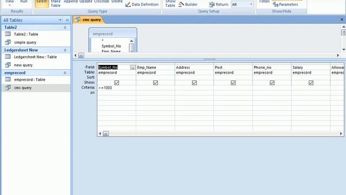Open the new query item icon
Screen dimensions: 346x195
[x=8, y=65]
